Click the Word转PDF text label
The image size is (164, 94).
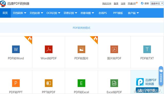click(49, 58)
